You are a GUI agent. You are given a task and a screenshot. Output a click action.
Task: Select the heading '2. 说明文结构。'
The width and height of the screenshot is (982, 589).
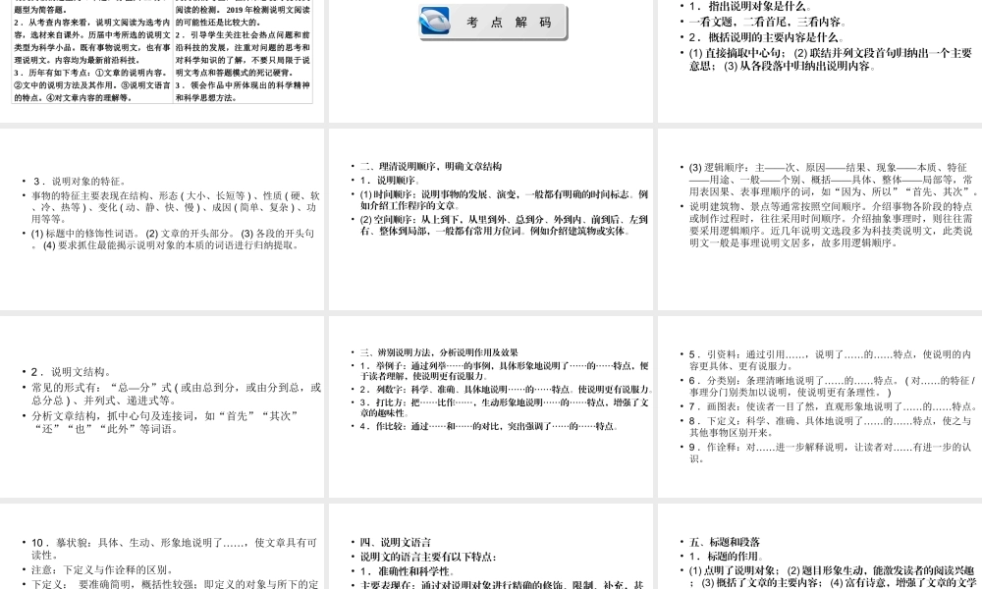point(72,371)
